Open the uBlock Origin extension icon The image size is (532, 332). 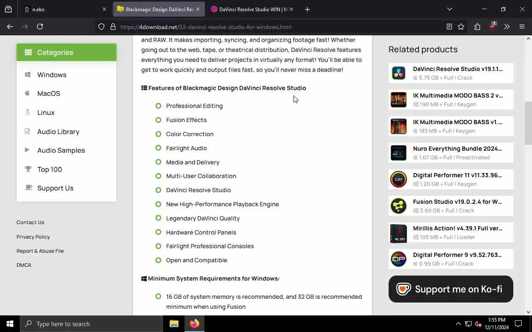click(493, 26)
